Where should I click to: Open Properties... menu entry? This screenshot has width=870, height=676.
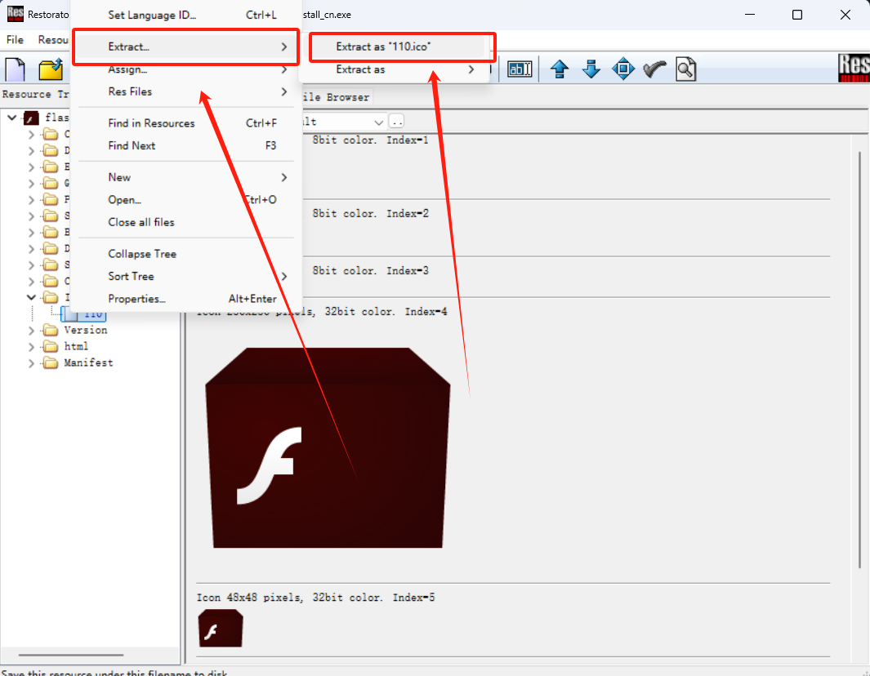[186, 298]
